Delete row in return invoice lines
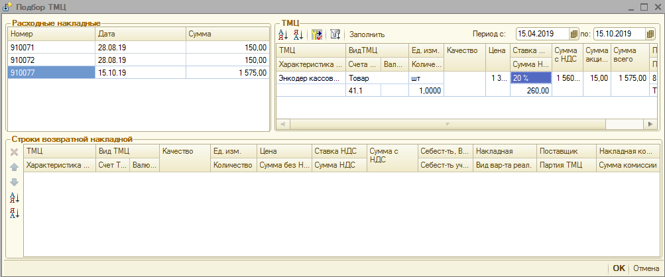Screen dimensions: 665x277 click(x=15, y=152)
